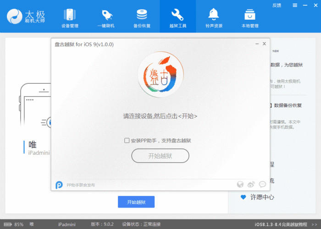Click the battery icon in status bar
The height and width of the screenshot is (229, 321).
pyautogui.click(x=8, y=224)
